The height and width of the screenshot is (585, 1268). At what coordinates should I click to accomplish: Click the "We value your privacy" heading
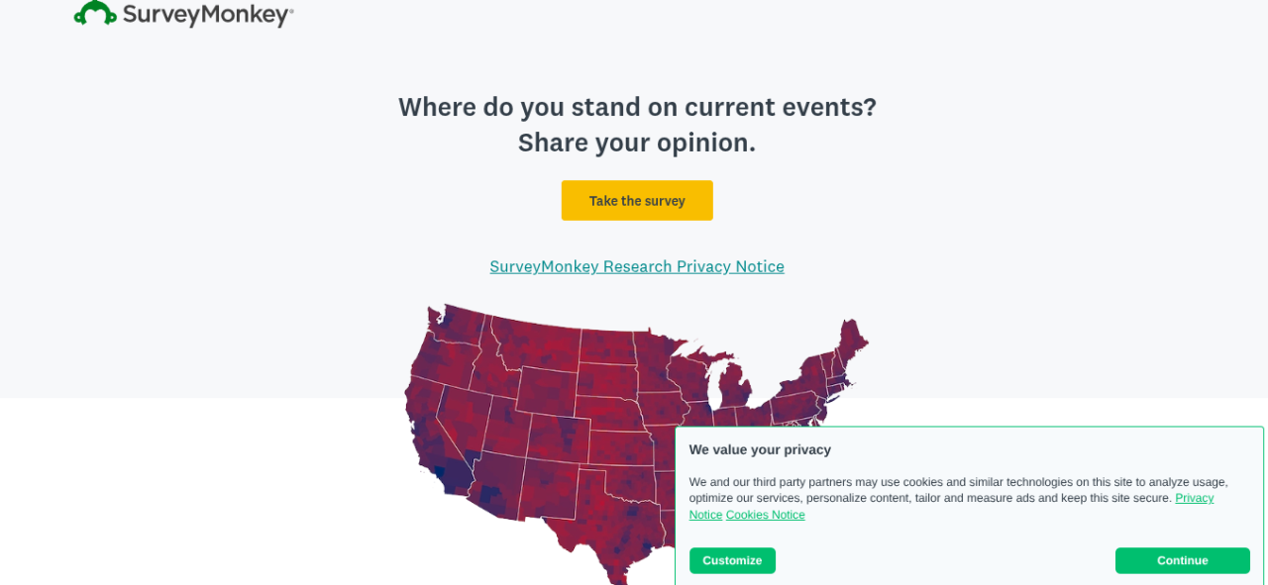(x=760, y=449)
